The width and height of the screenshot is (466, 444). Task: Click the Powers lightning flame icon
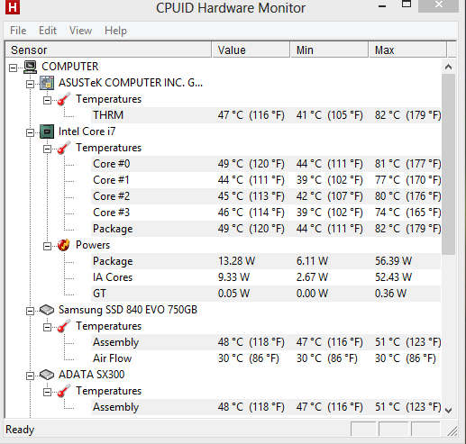coord(64,245)
